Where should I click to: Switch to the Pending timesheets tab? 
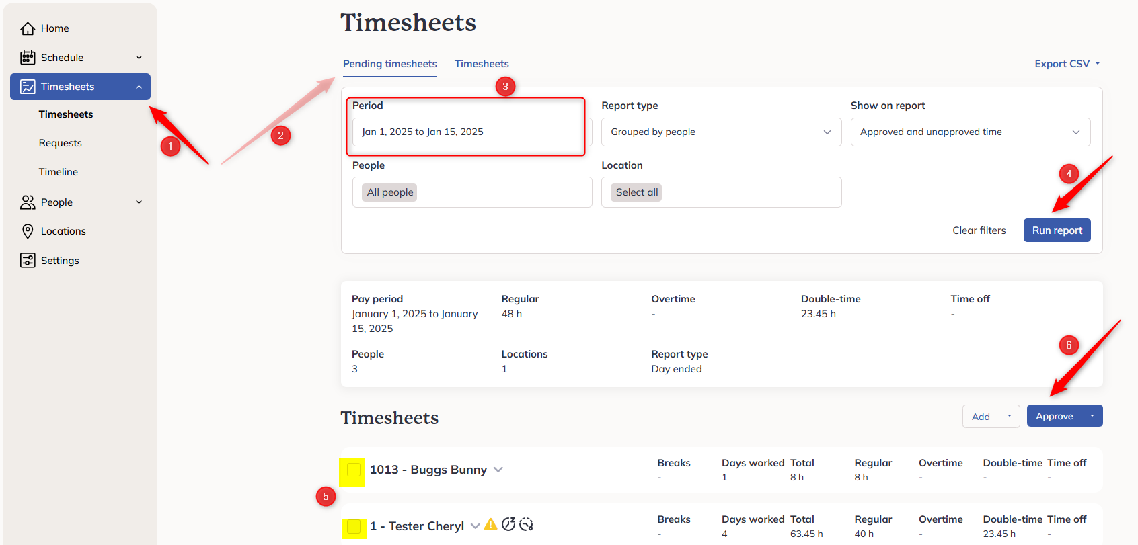(x=390, y=64)
